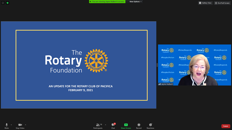Open the View Options dropdown
The image size is (232, 130).
pyautogui.click(x=135, y=2)
